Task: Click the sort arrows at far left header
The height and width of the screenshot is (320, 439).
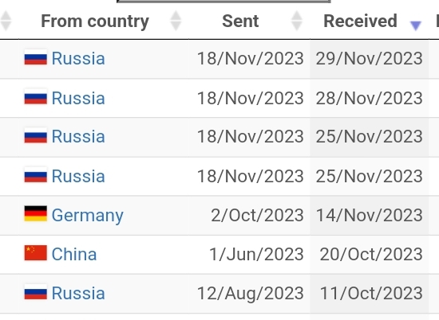Action: [x=6, y=21]
